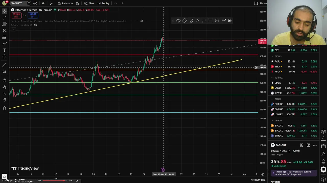Click the trash remove objects icon
This screenshot has width=327, height=183.
4,108
